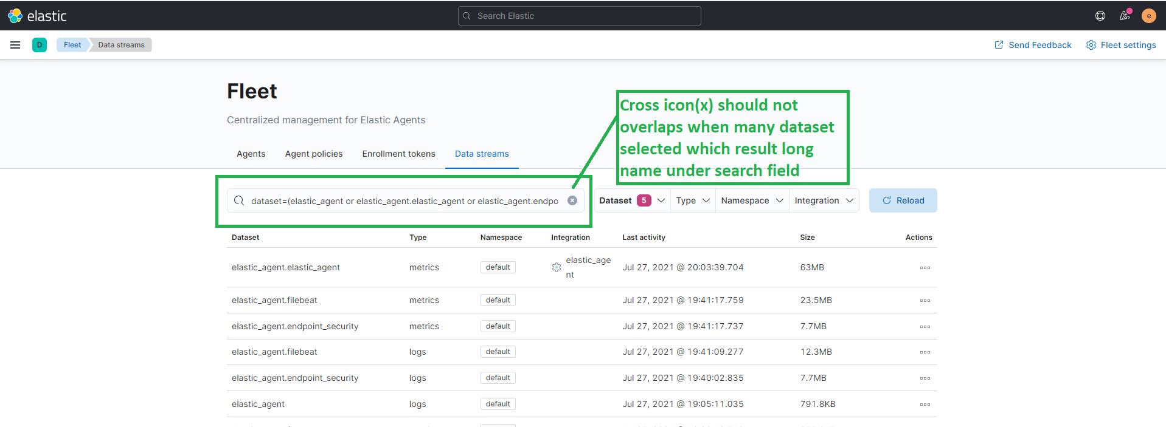Screen dimensions: 1166x427
Task: Click the 63MB size value
Action: [x=813, y=267]
